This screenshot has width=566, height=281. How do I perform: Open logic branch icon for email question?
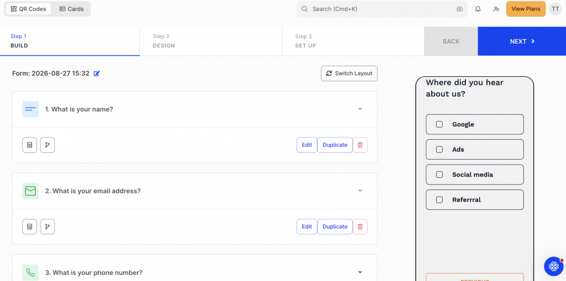48,226
